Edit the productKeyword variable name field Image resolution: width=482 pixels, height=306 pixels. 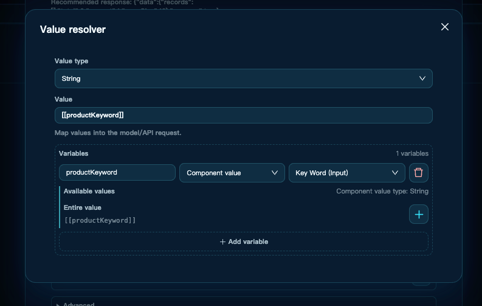117,173
